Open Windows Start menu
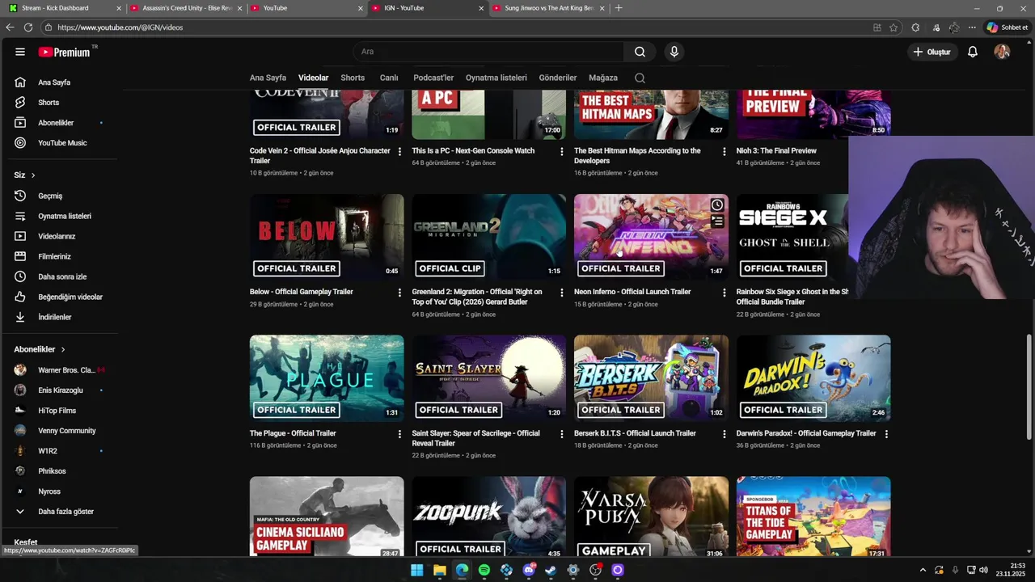Screen dimensions: 1035x582 (x=416, y=570)
